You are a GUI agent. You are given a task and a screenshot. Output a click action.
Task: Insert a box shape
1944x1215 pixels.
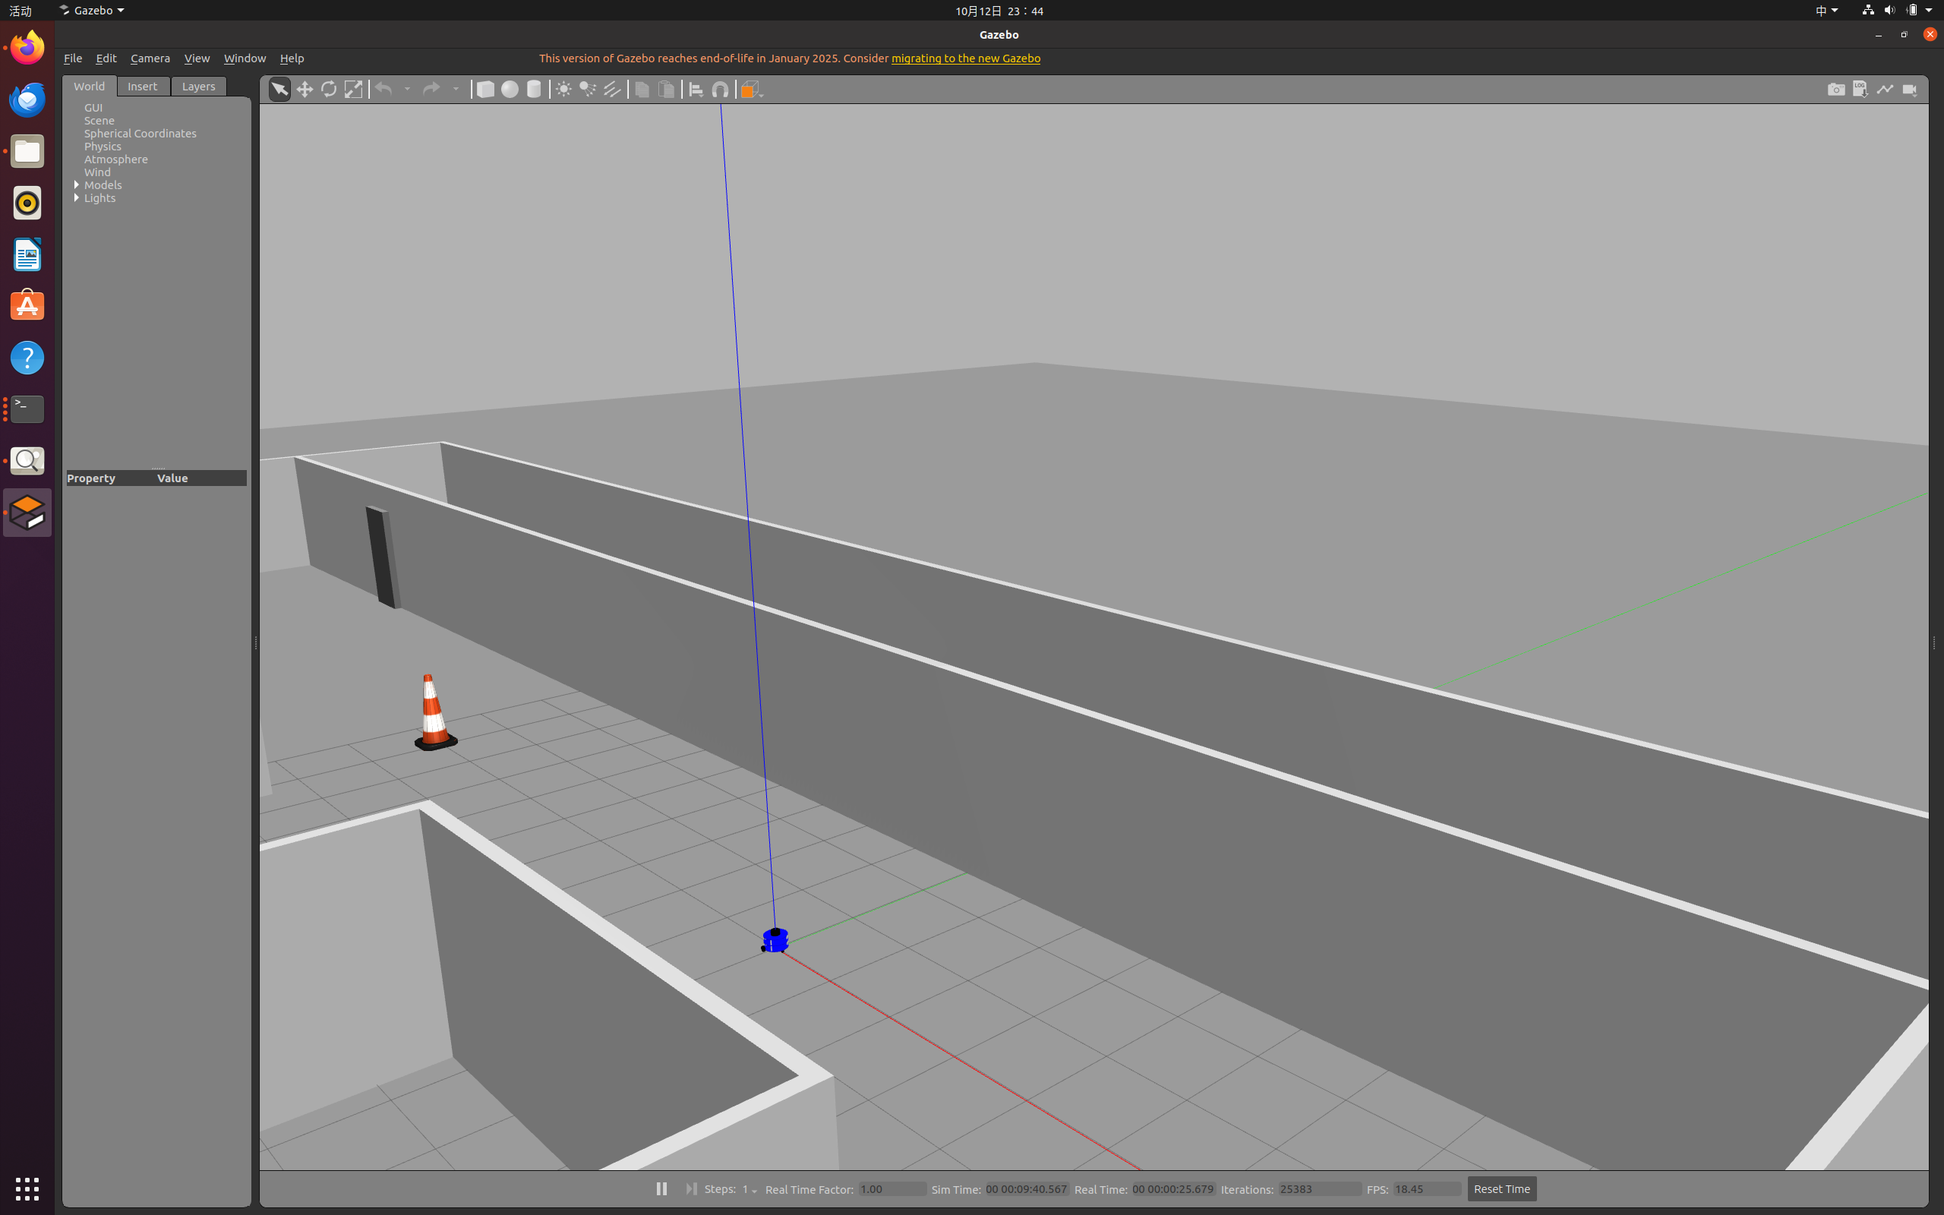tap(485, 89)
